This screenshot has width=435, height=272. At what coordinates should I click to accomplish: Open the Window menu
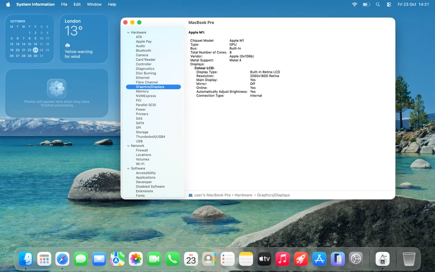[94, 5]
